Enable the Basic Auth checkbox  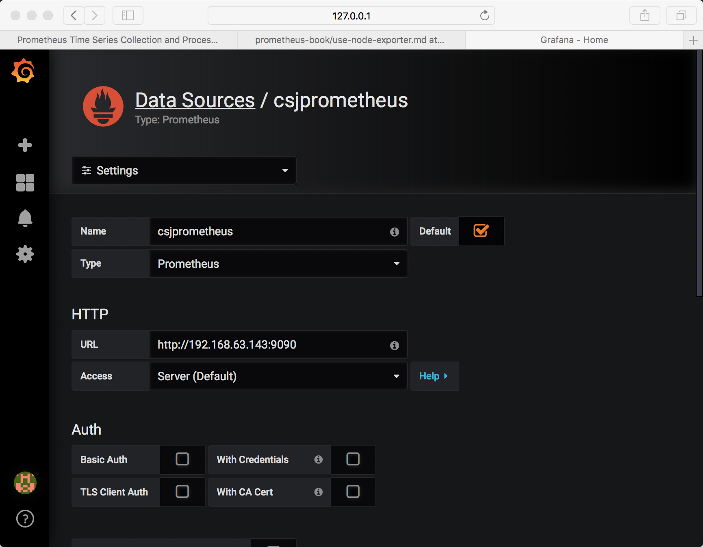[x=182, y=459]
